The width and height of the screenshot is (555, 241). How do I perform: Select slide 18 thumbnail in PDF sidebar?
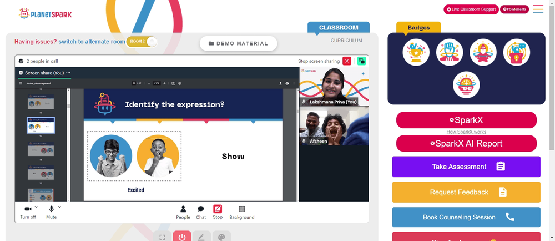(41, 149)
